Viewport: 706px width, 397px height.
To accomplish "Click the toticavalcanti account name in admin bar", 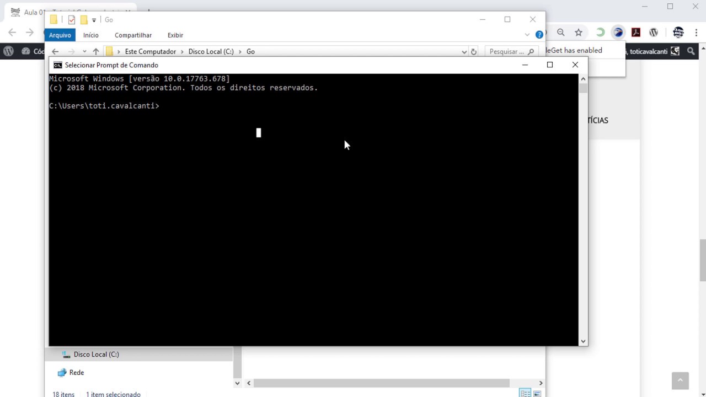I will click(x=648, y=51).
